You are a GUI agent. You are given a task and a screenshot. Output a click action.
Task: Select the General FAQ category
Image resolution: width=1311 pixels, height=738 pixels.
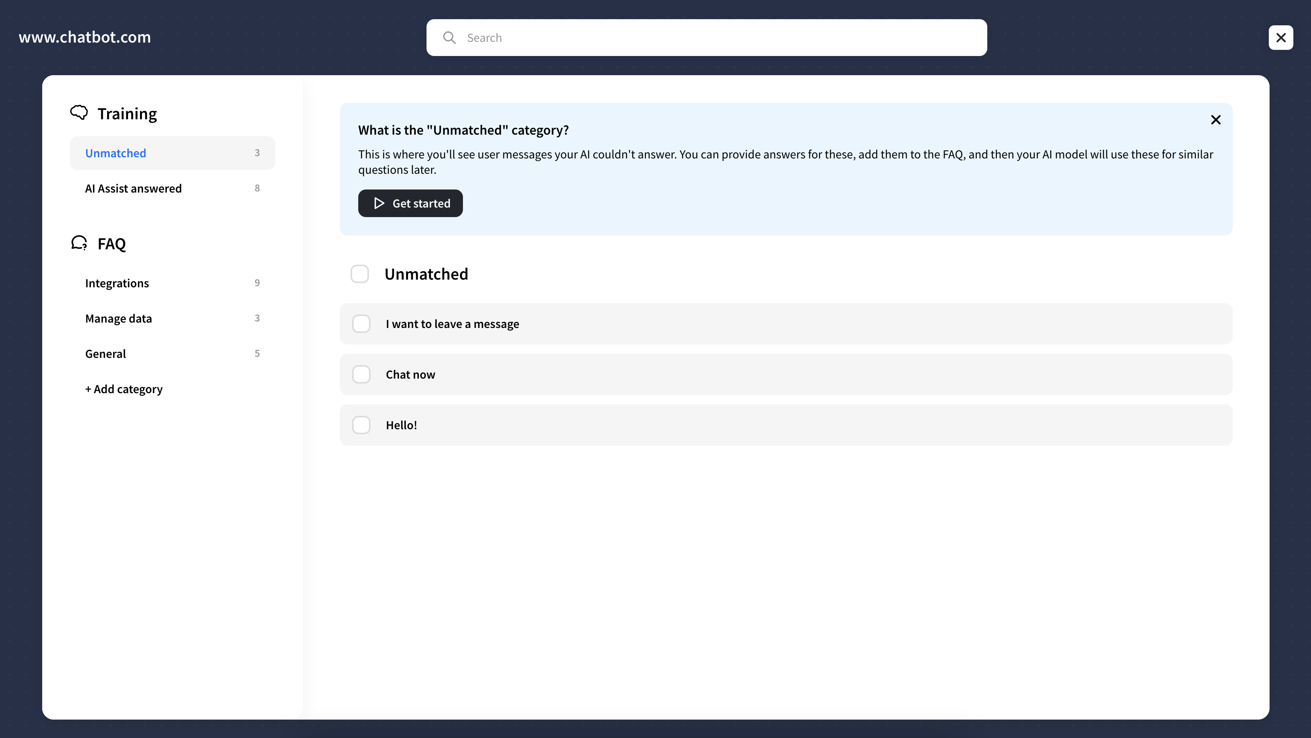[173, 353]
